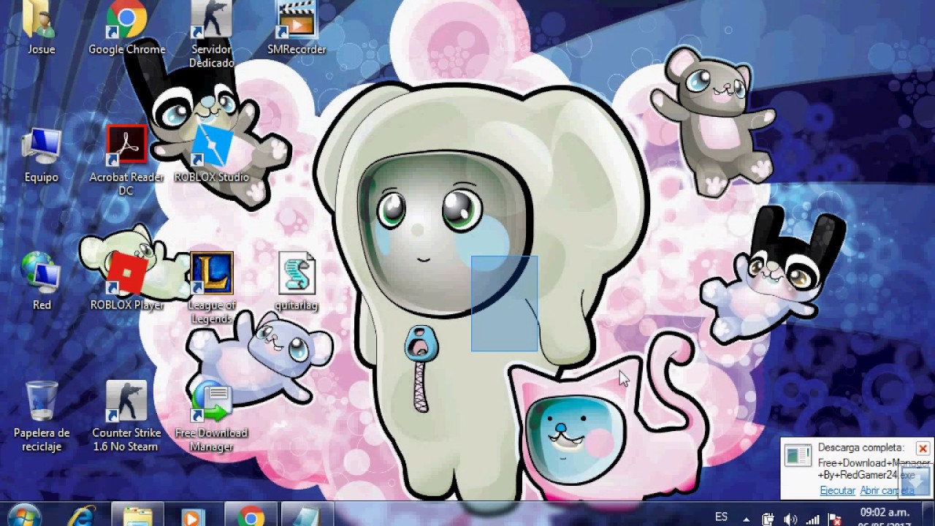The image size is (935, 526).
Task: Open the Action Center flag tray icon
Action: [835, 519]
